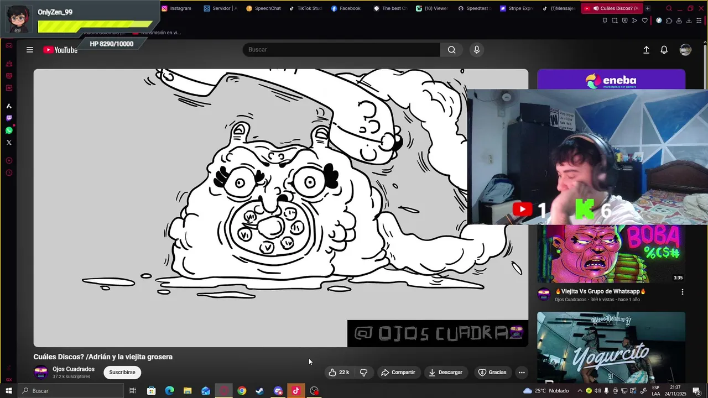Open Steam from the taskbar

click(x=259, y=391)
